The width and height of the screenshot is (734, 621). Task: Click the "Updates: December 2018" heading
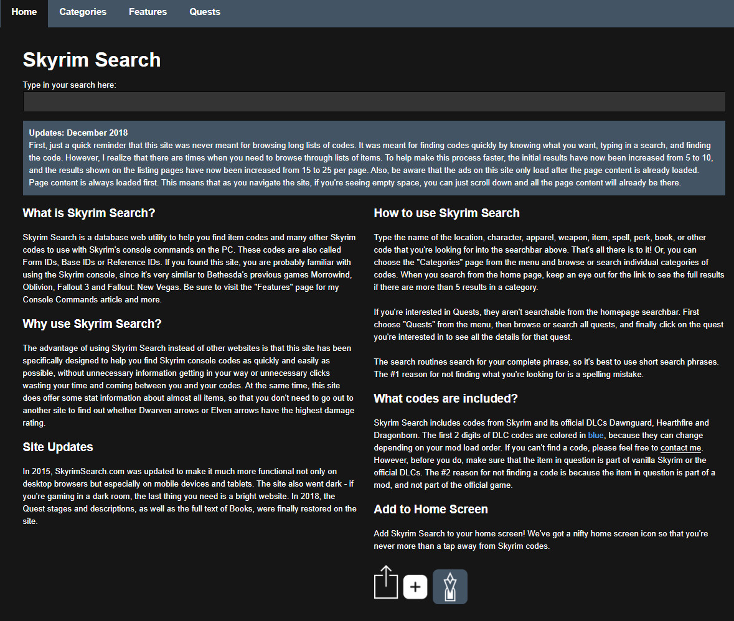click(x=78, y=133)
